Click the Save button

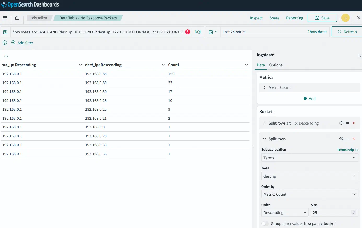coord(322,18)
